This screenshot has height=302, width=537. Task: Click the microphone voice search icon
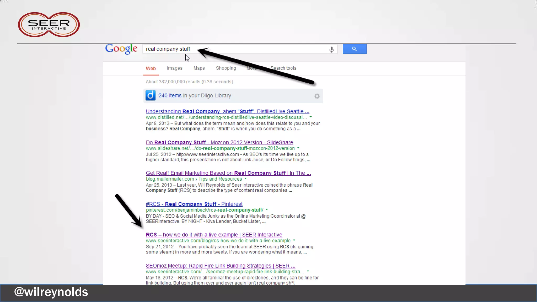coord(331,49)
